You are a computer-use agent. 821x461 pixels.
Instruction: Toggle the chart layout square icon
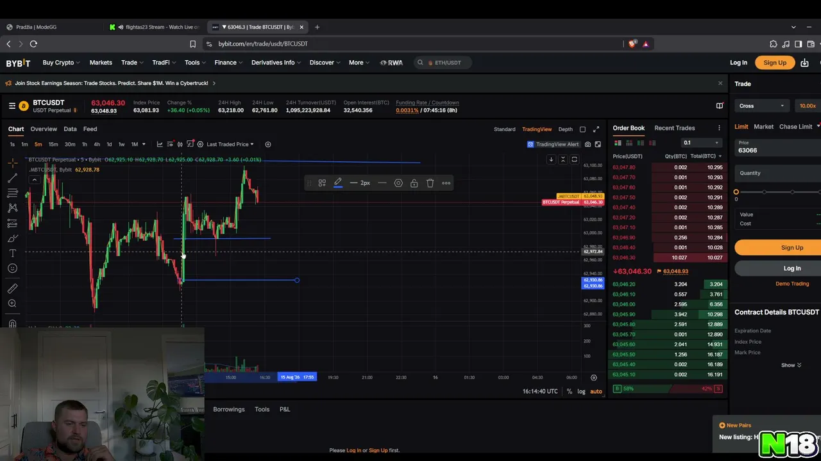pyautogui.click(x=582, y=129)
